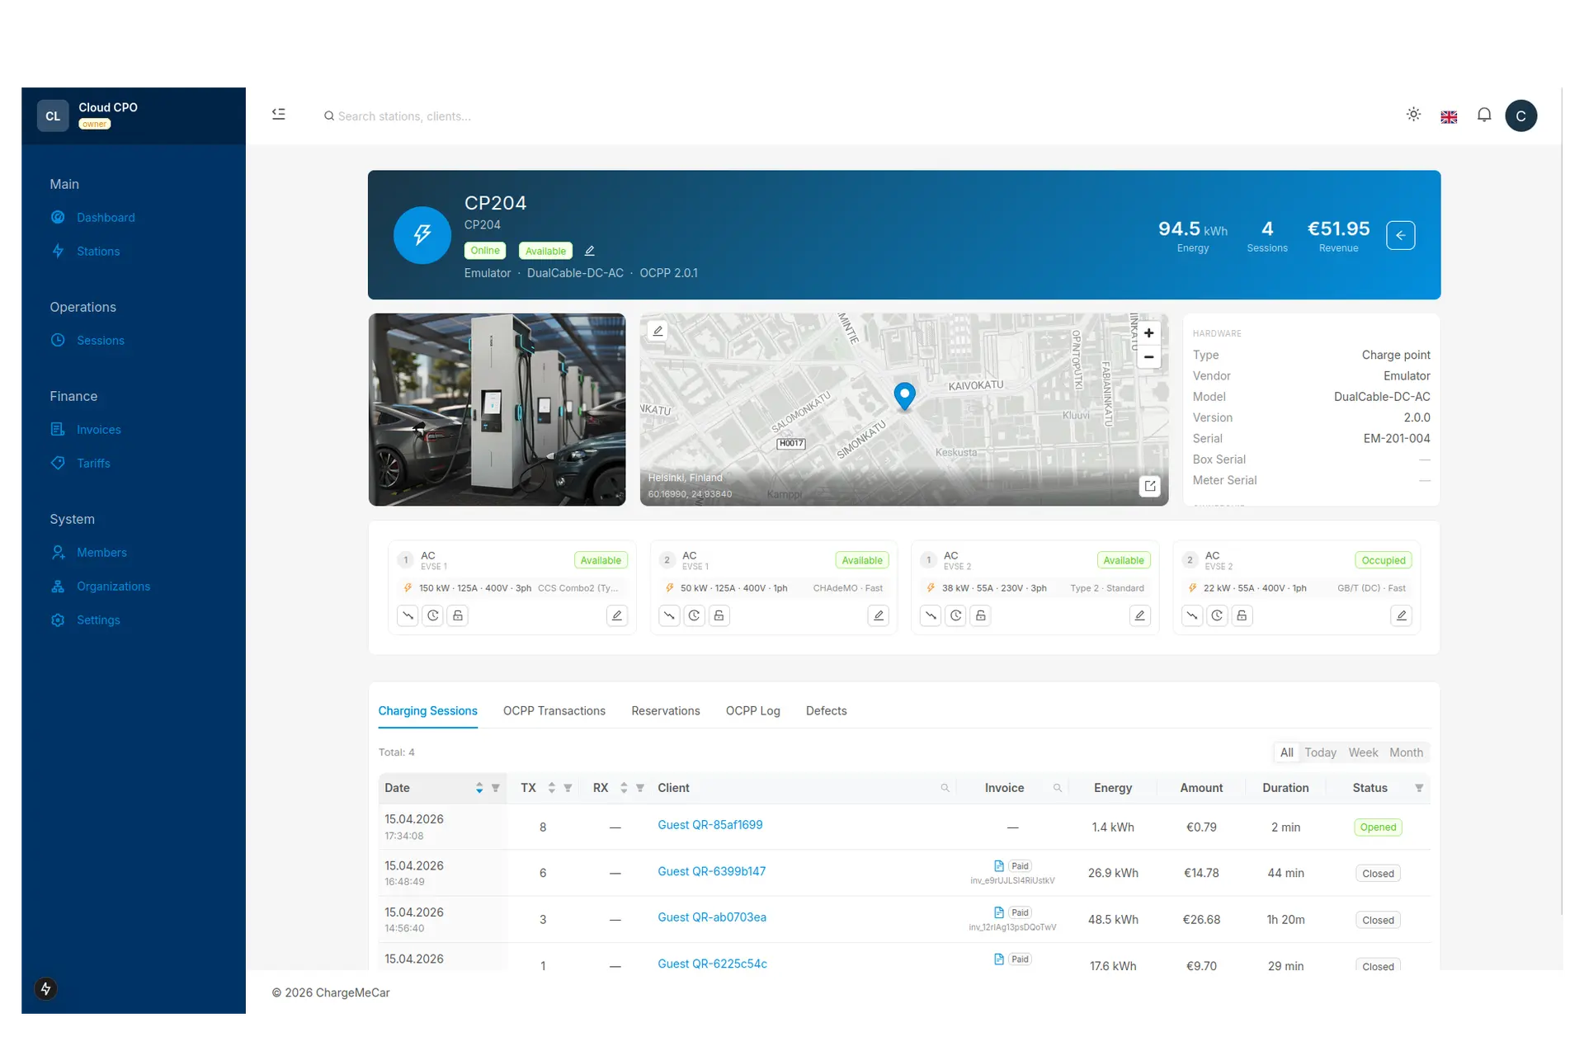
Task: Click trend chart icon on 38 kW connector
Action: (931, 615)
